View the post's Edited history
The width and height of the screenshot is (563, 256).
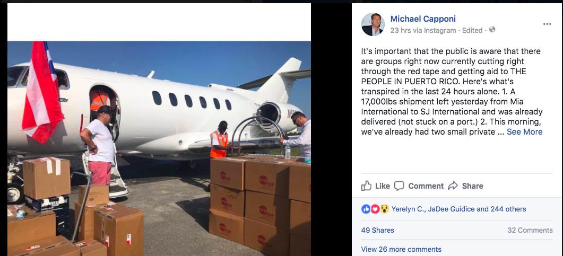(x=474, y=31)
